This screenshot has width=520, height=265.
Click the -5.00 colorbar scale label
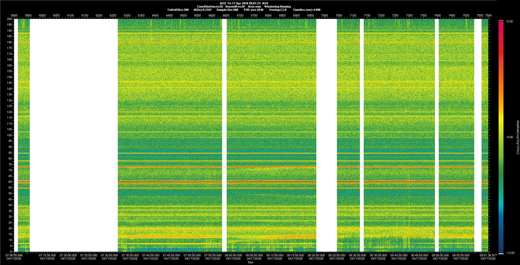pyautogui.click(x=509, y=21)
